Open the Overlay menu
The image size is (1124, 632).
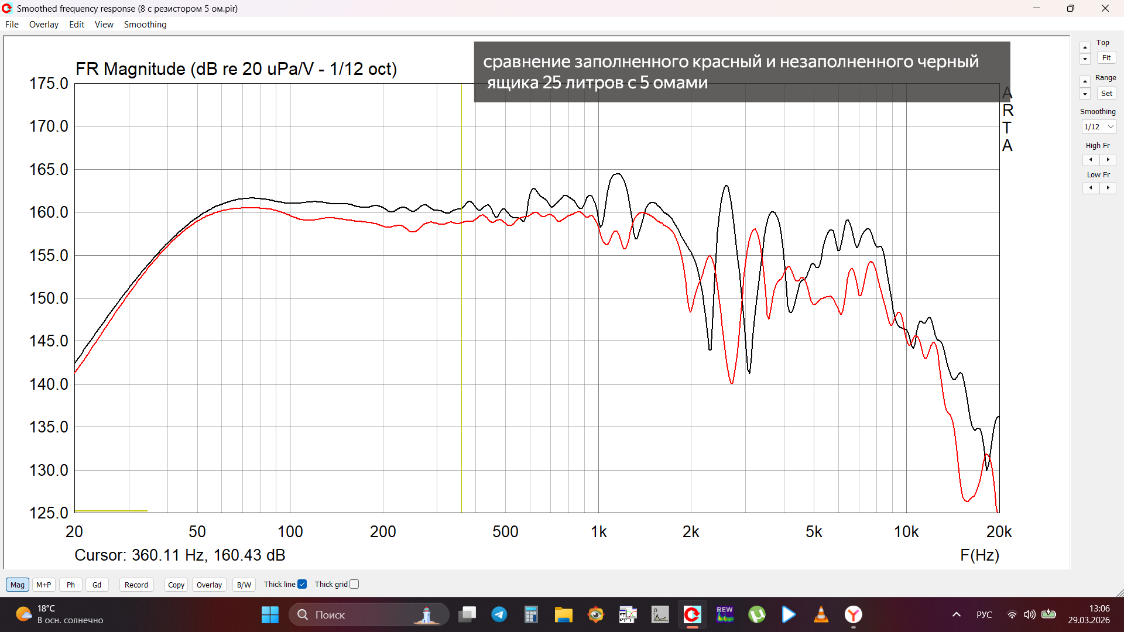coord(44,25)
